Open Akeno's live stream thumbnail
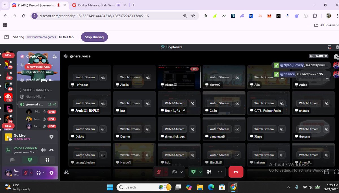Screen dimensions: 339x193 [179, 77]
